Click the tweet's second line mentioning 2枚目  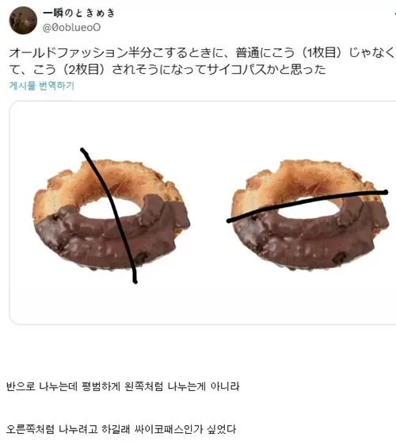[167, 70]
